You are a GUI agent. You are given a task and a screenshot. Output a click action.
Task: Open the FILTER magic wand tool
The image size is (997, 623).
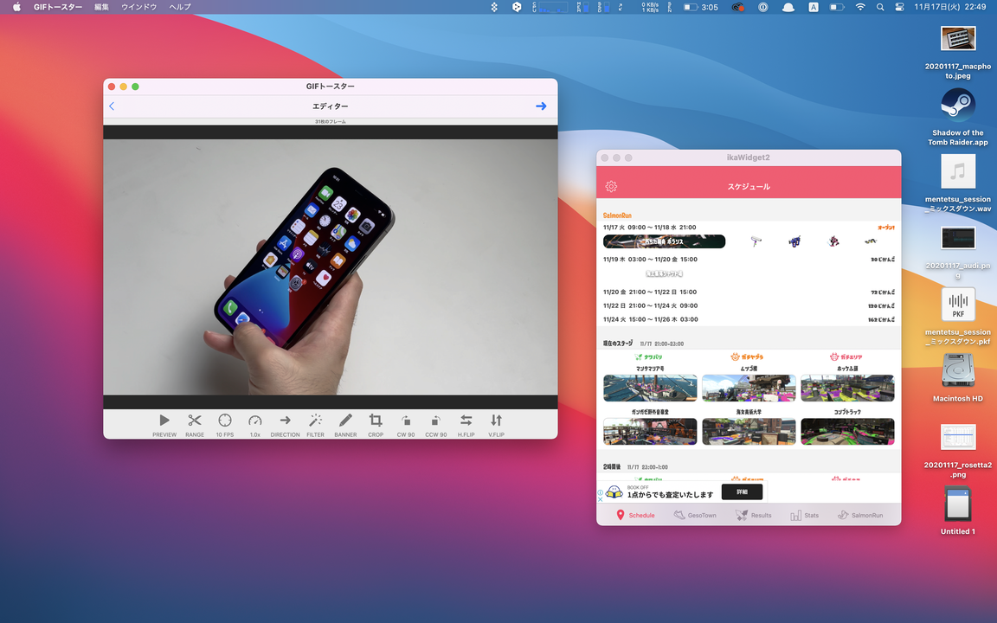(315, 425)
